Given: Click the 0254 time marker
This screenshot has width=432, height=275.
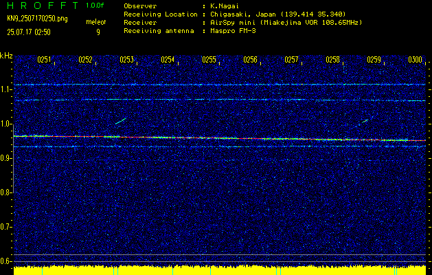Looking at the screenshot, I should (168, 60).
